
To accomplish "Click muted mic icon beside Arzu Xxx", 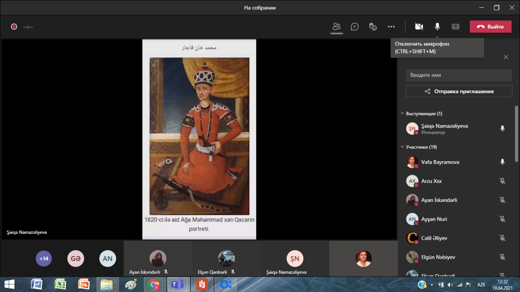I will [502, 181].
